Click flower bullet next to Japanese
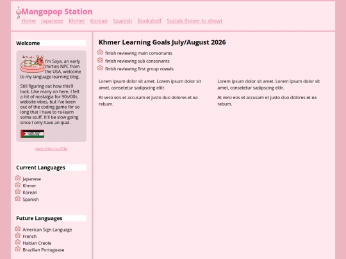346x259 pixels. tap(18, 178)
